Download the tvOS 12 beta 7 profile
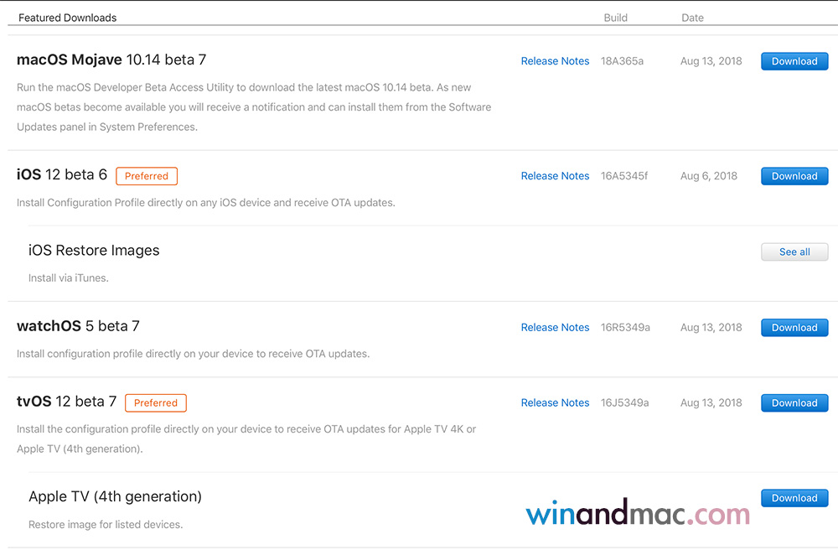This screenshot has height=550, width=838. pyautogui.click(x=794, y=403)
